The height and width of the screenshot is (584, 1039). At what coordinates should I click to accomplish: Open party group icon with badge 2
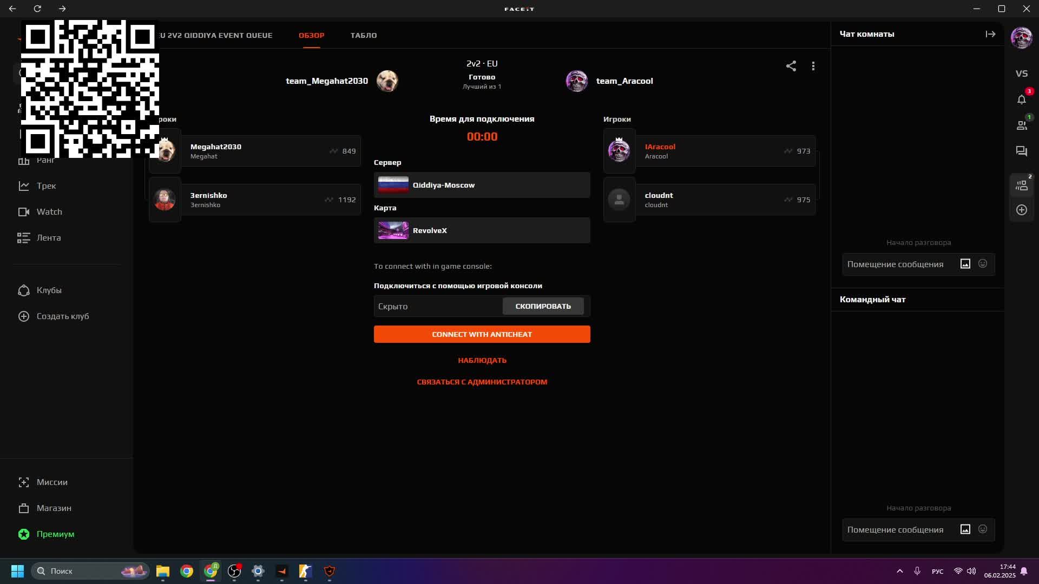point(1021,185)
